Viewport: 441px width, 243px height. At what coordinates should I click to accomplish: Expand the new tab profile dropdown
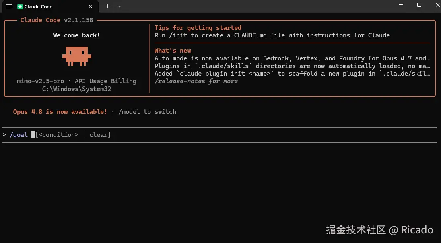120,6
